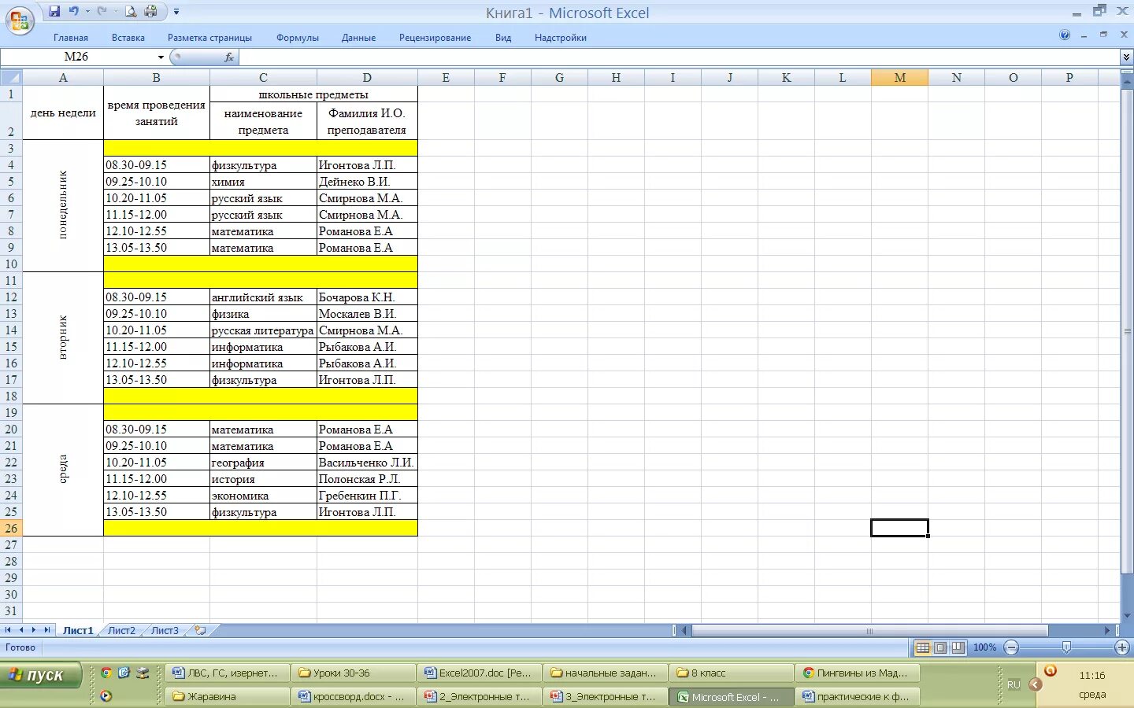This screenshot has width=1134, height=708.
Task: Click the vertical scrollbar thumb
Action: point(1127,331)
